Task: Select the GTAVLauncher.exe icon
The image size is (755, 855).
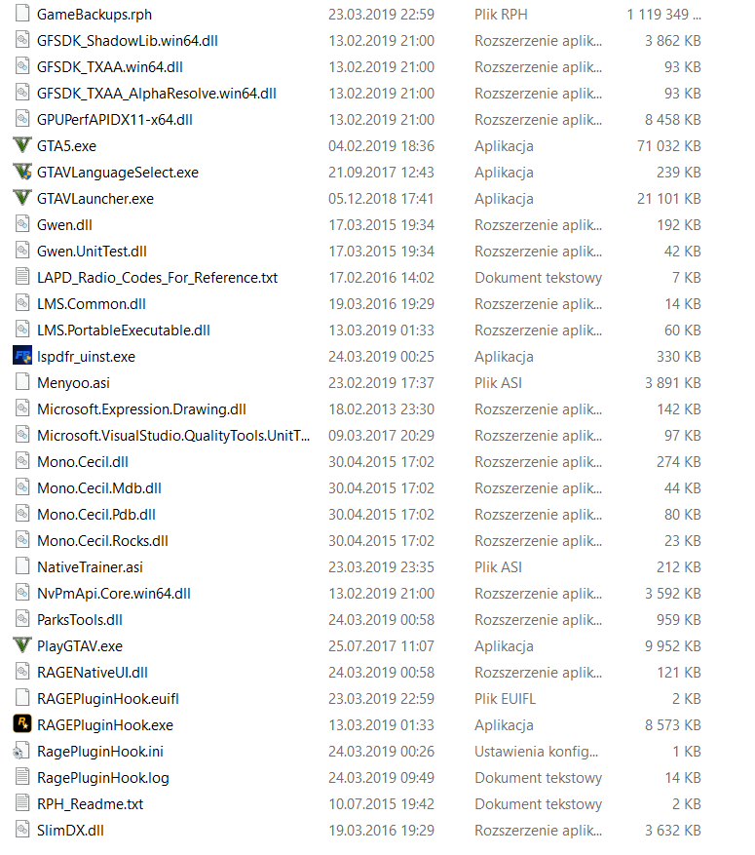Action: tap(22, 199)
